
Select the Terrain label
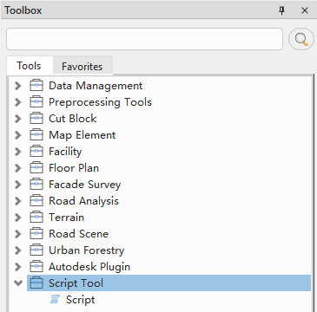(x=66, y=218)
